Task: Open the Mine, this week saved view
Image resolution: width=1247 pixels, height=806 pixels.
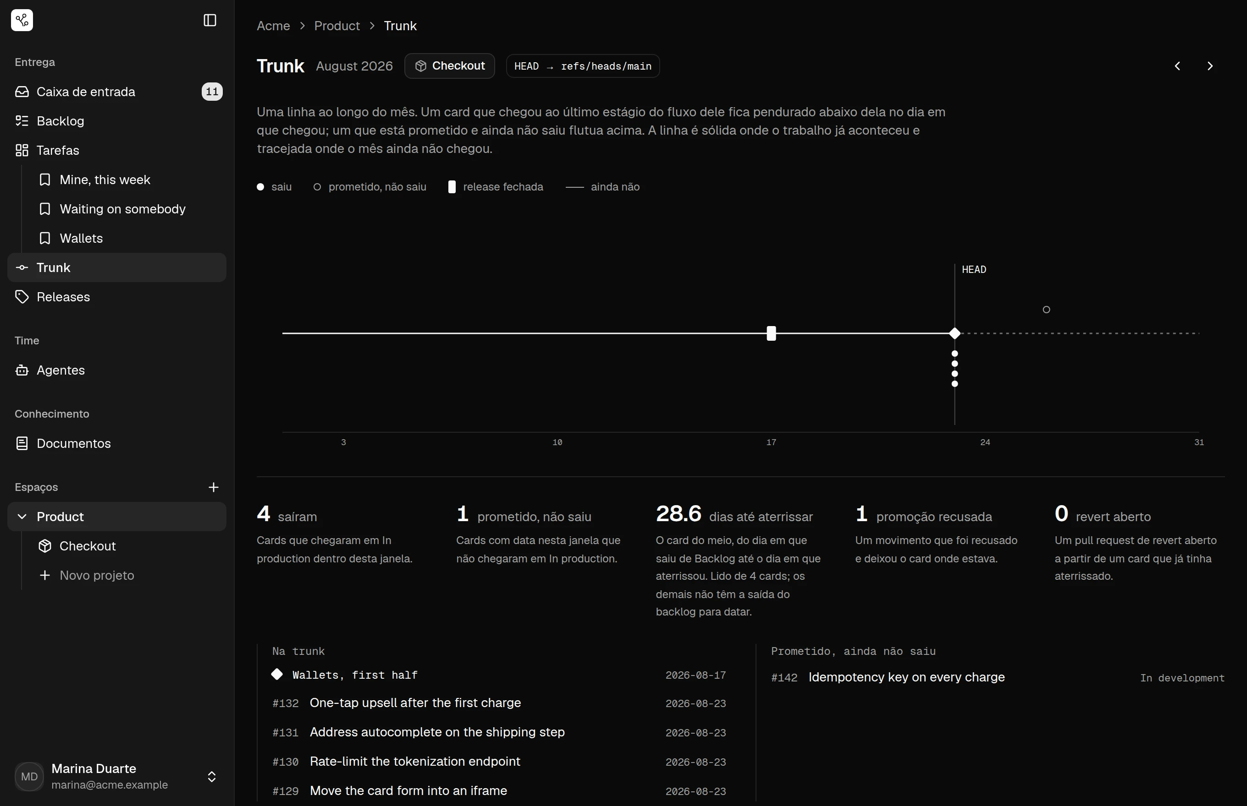Action: coord(128,180)
